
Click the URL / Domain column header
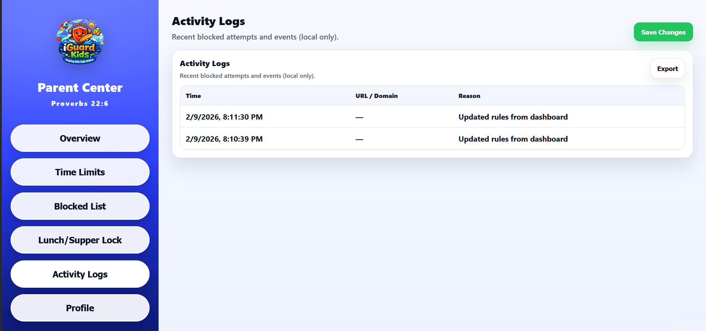(377, 96)
